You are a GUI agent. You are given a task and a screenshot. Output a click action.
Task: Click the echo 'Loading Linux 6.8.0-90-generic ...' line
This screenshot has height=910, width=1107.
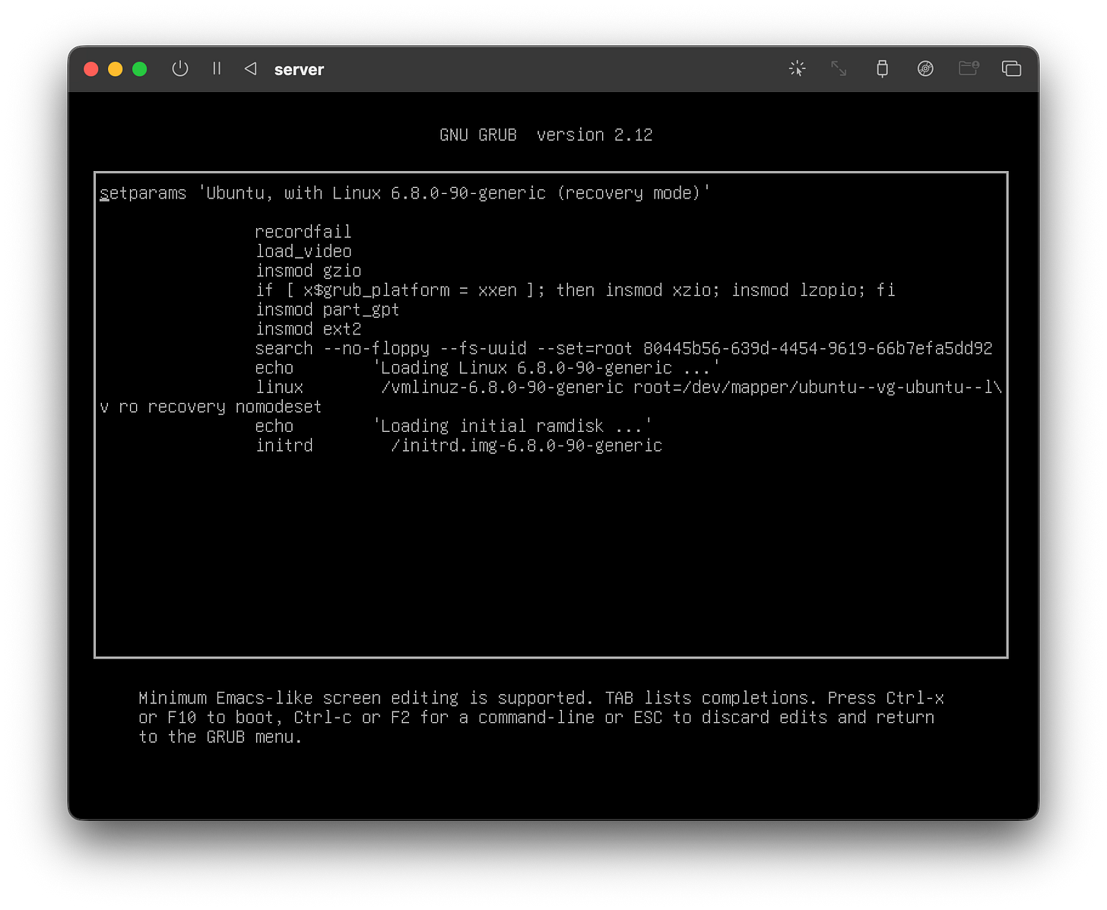487,368
